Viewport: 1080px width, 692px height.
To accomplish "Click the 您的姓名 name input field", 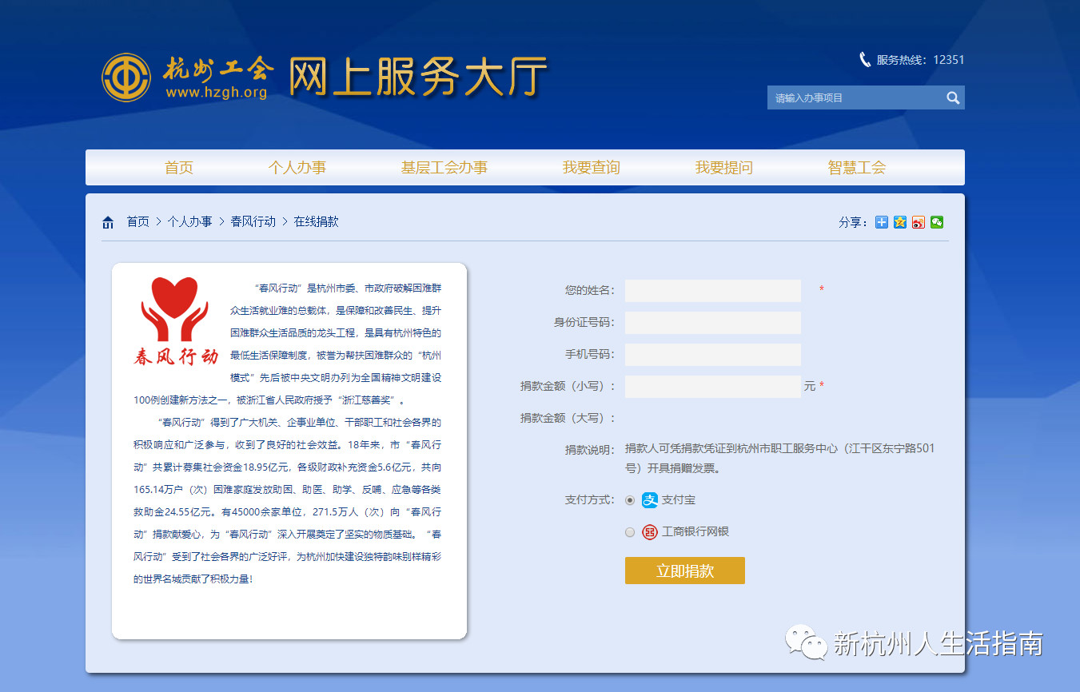I will [x=712, y=291].
